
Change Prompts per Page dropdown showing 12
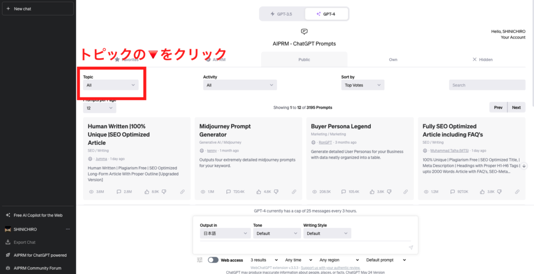click(100, 108)
